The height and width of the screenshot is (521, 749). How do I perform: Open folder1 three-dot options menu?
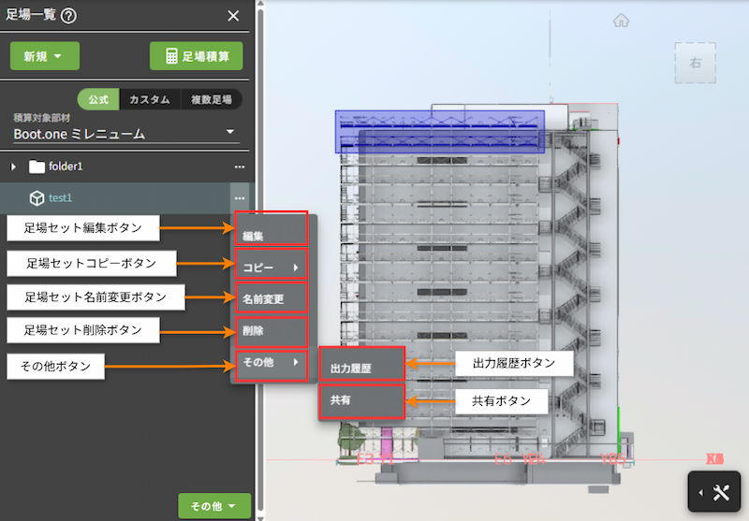pyautogui.click(x=240, y=166)
